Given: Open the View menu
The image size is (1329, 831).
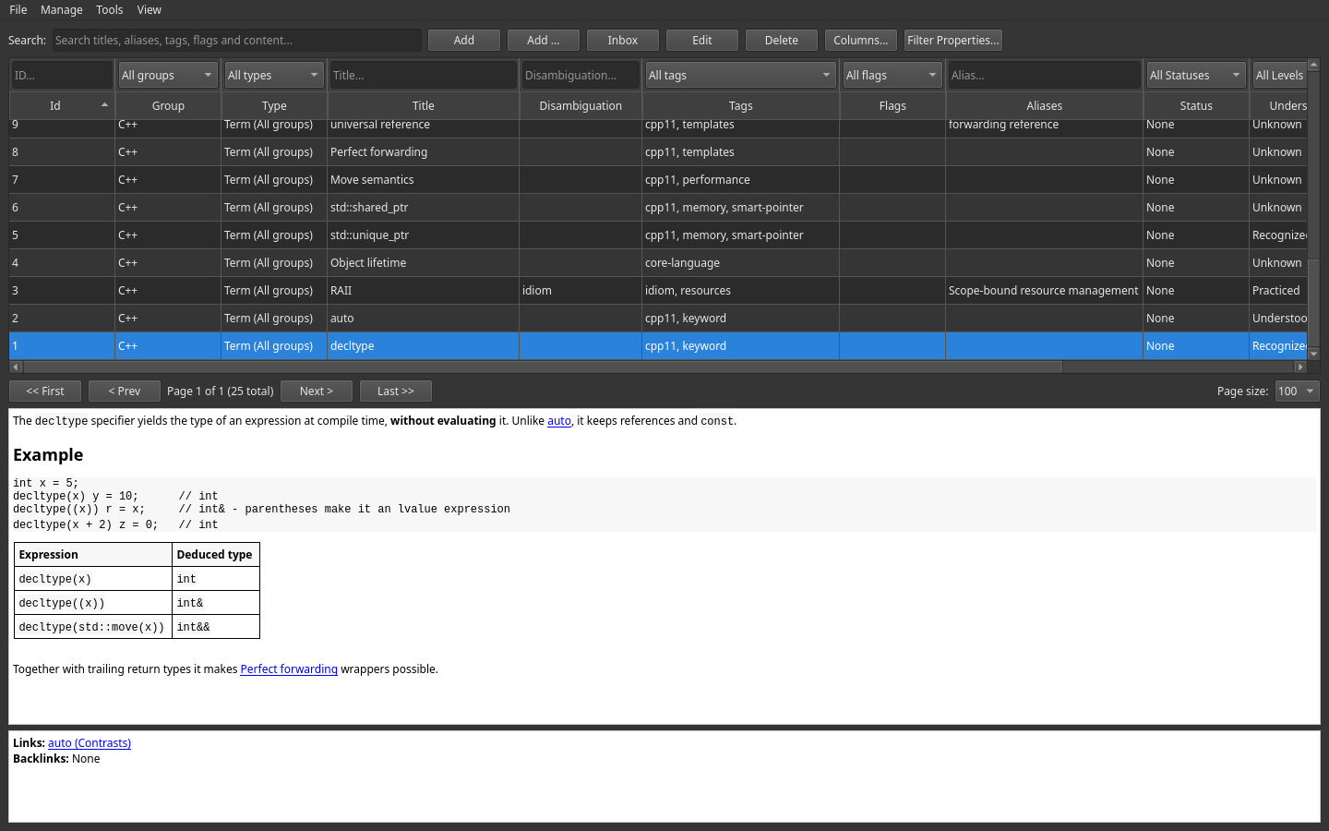Looking at the screenshot, I should (x=150, y=10).
